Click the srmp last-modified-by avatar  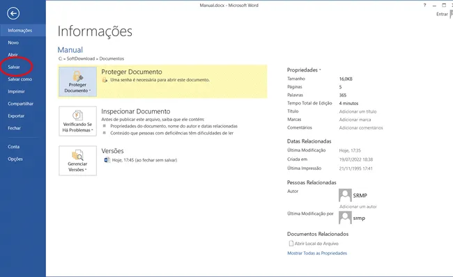pos(345,218)
